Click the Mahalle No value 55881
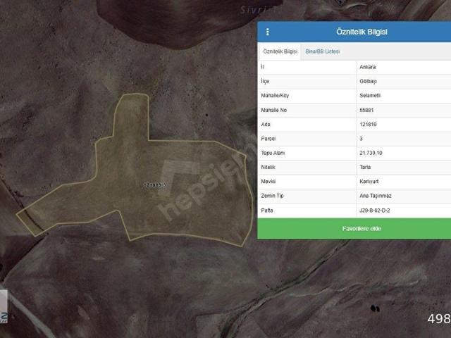The width and height of the screenshot is (451, 338). pyautogui.click(x=366, y=110)
